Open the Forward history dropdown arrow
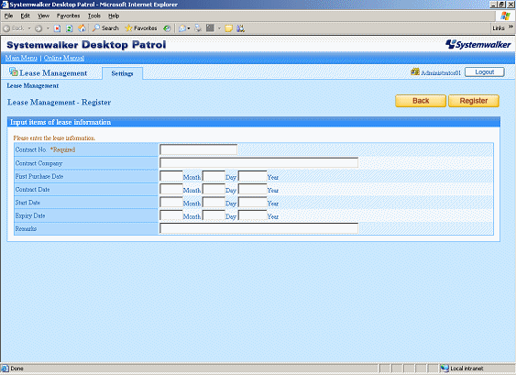This screenshot has width=516, height=375. coord(48,28)
